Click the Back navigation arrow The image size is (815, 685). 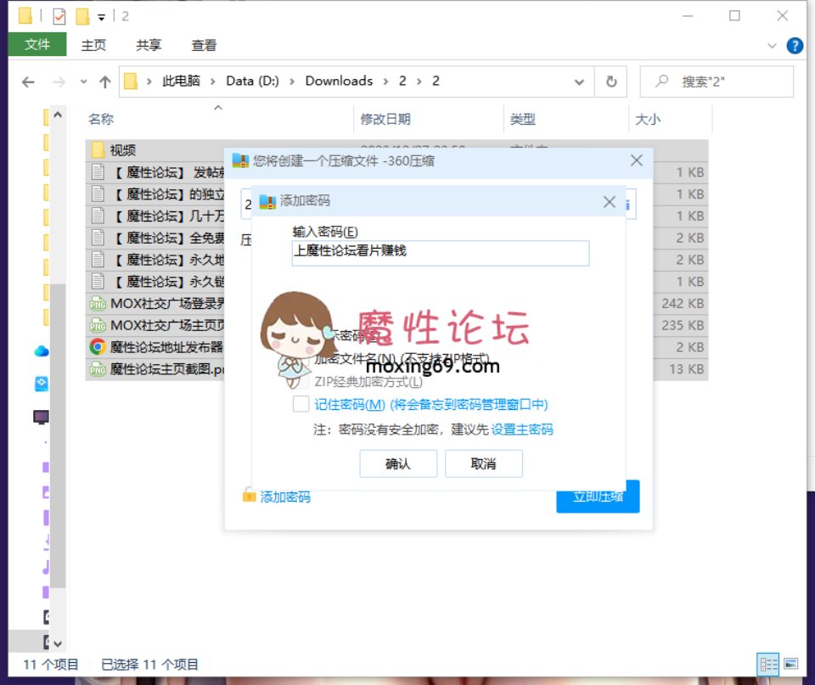tap(29, 81)
